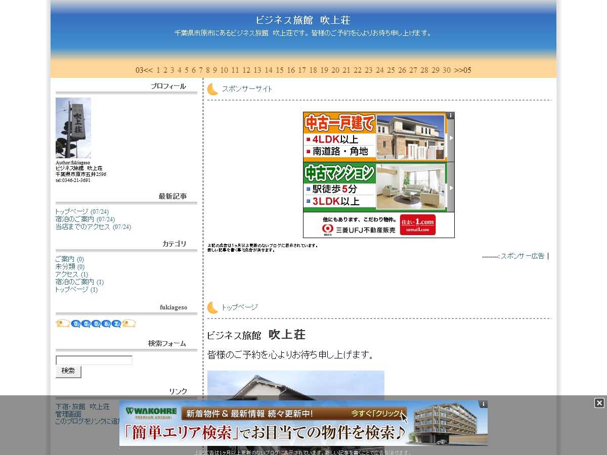The width and height of the screenshot is (607, 455).
Task: Open the トップページ post title link
Action: coord(240,307)
